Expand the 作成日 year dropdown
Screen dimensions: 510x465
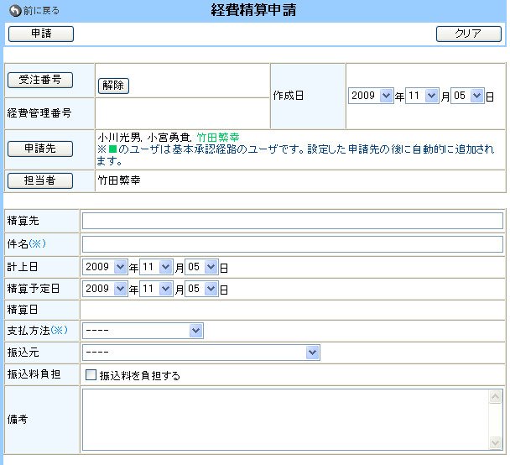point(371,96)
